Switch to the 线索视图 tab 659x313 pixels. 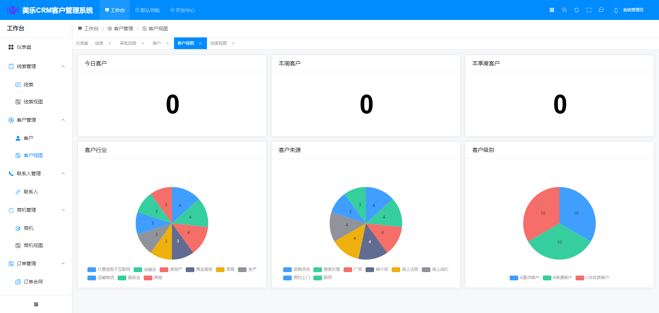(x=219, y=43)
